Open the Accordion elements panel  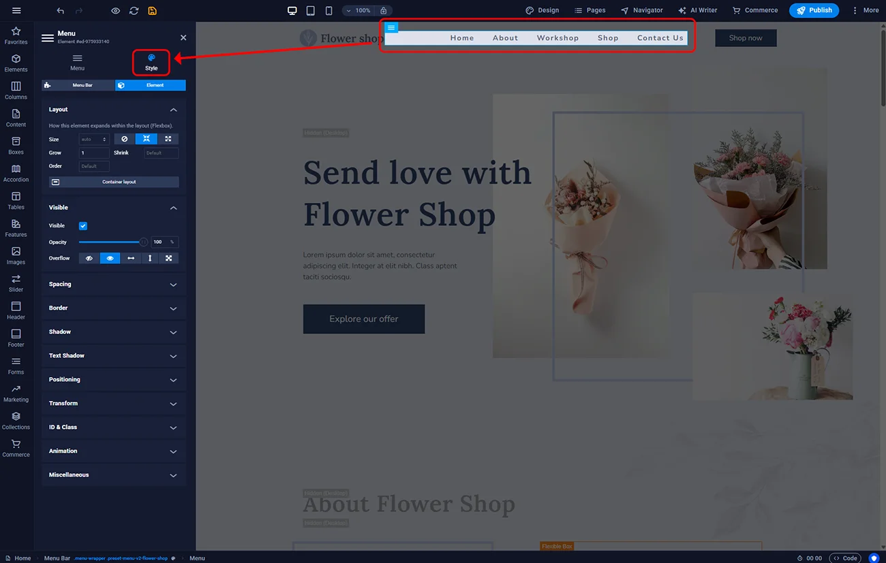pyautogui.click(x=16, y=173)
